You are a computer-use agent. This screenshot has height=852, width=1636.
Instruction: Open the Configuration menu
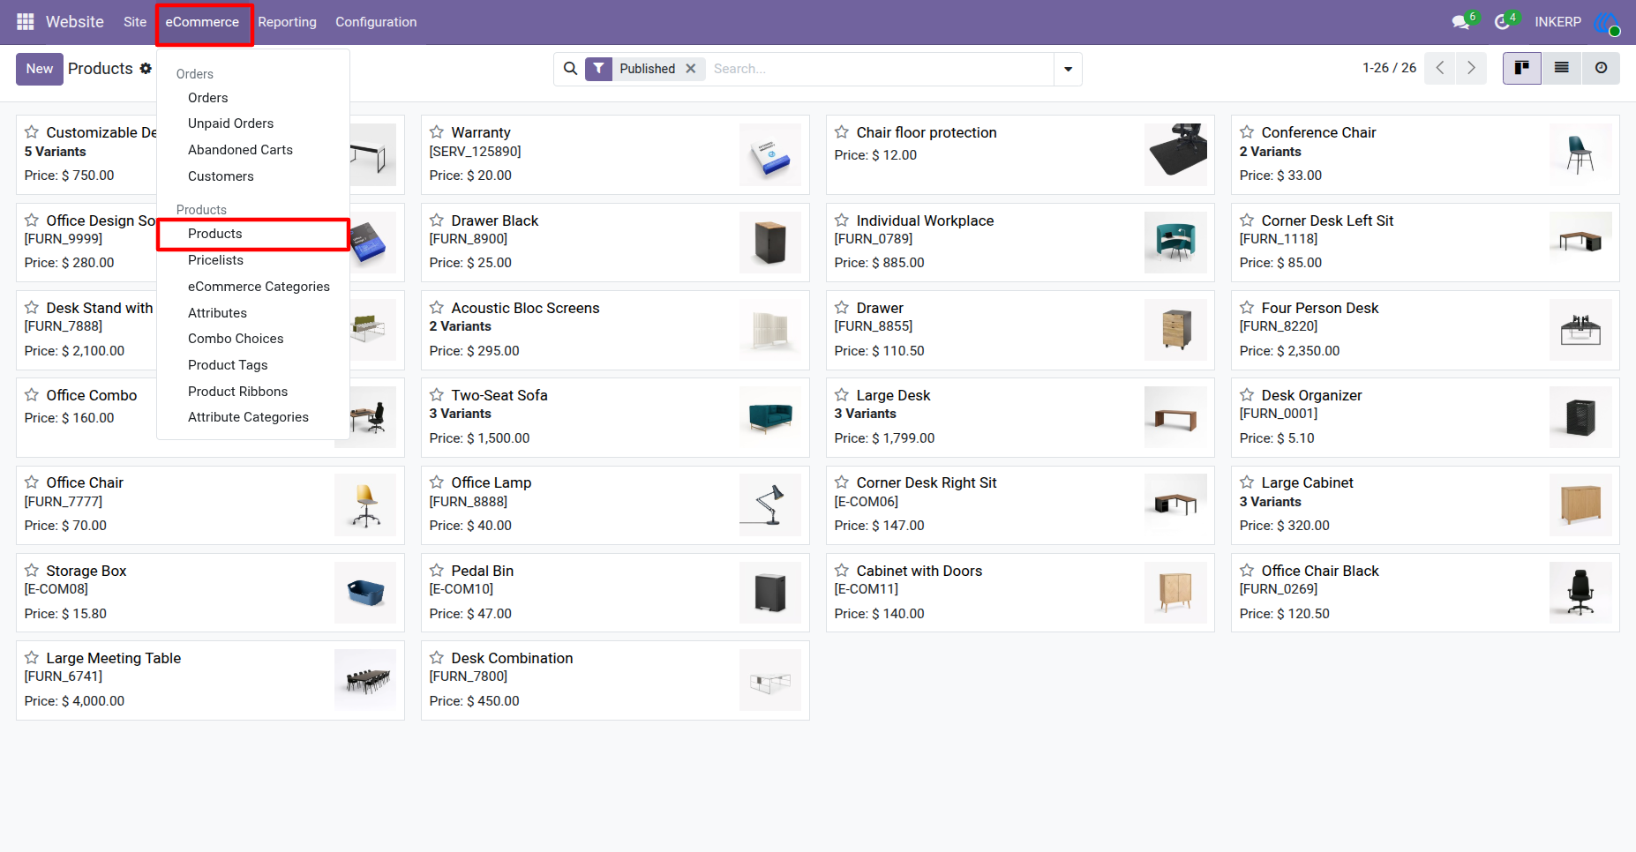click(376, 22)
